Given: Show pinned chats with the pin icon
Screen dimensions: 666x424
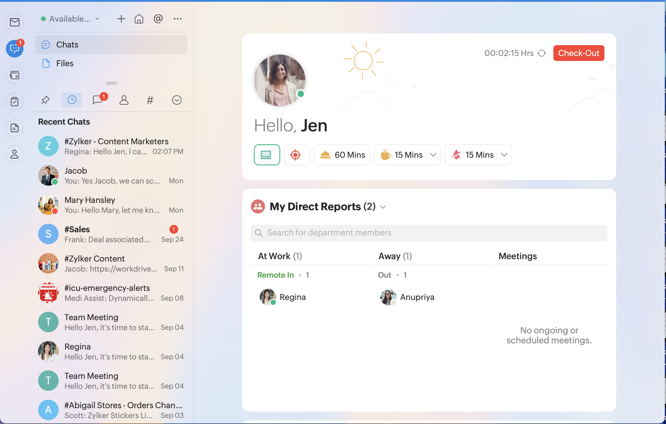Looking at the screenshot, I should (x=45, y=100).
